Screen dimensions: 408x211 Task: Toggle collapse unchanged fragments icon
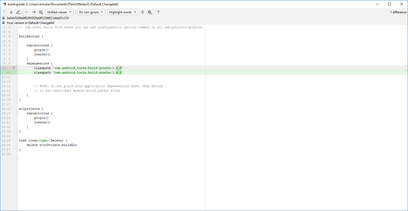[143, 12]
